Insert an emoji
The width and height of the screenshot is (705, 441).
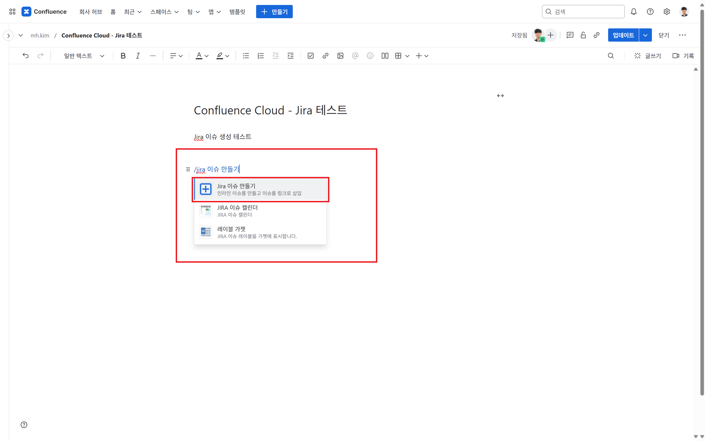pyautogui.click(x=370, y=56)
